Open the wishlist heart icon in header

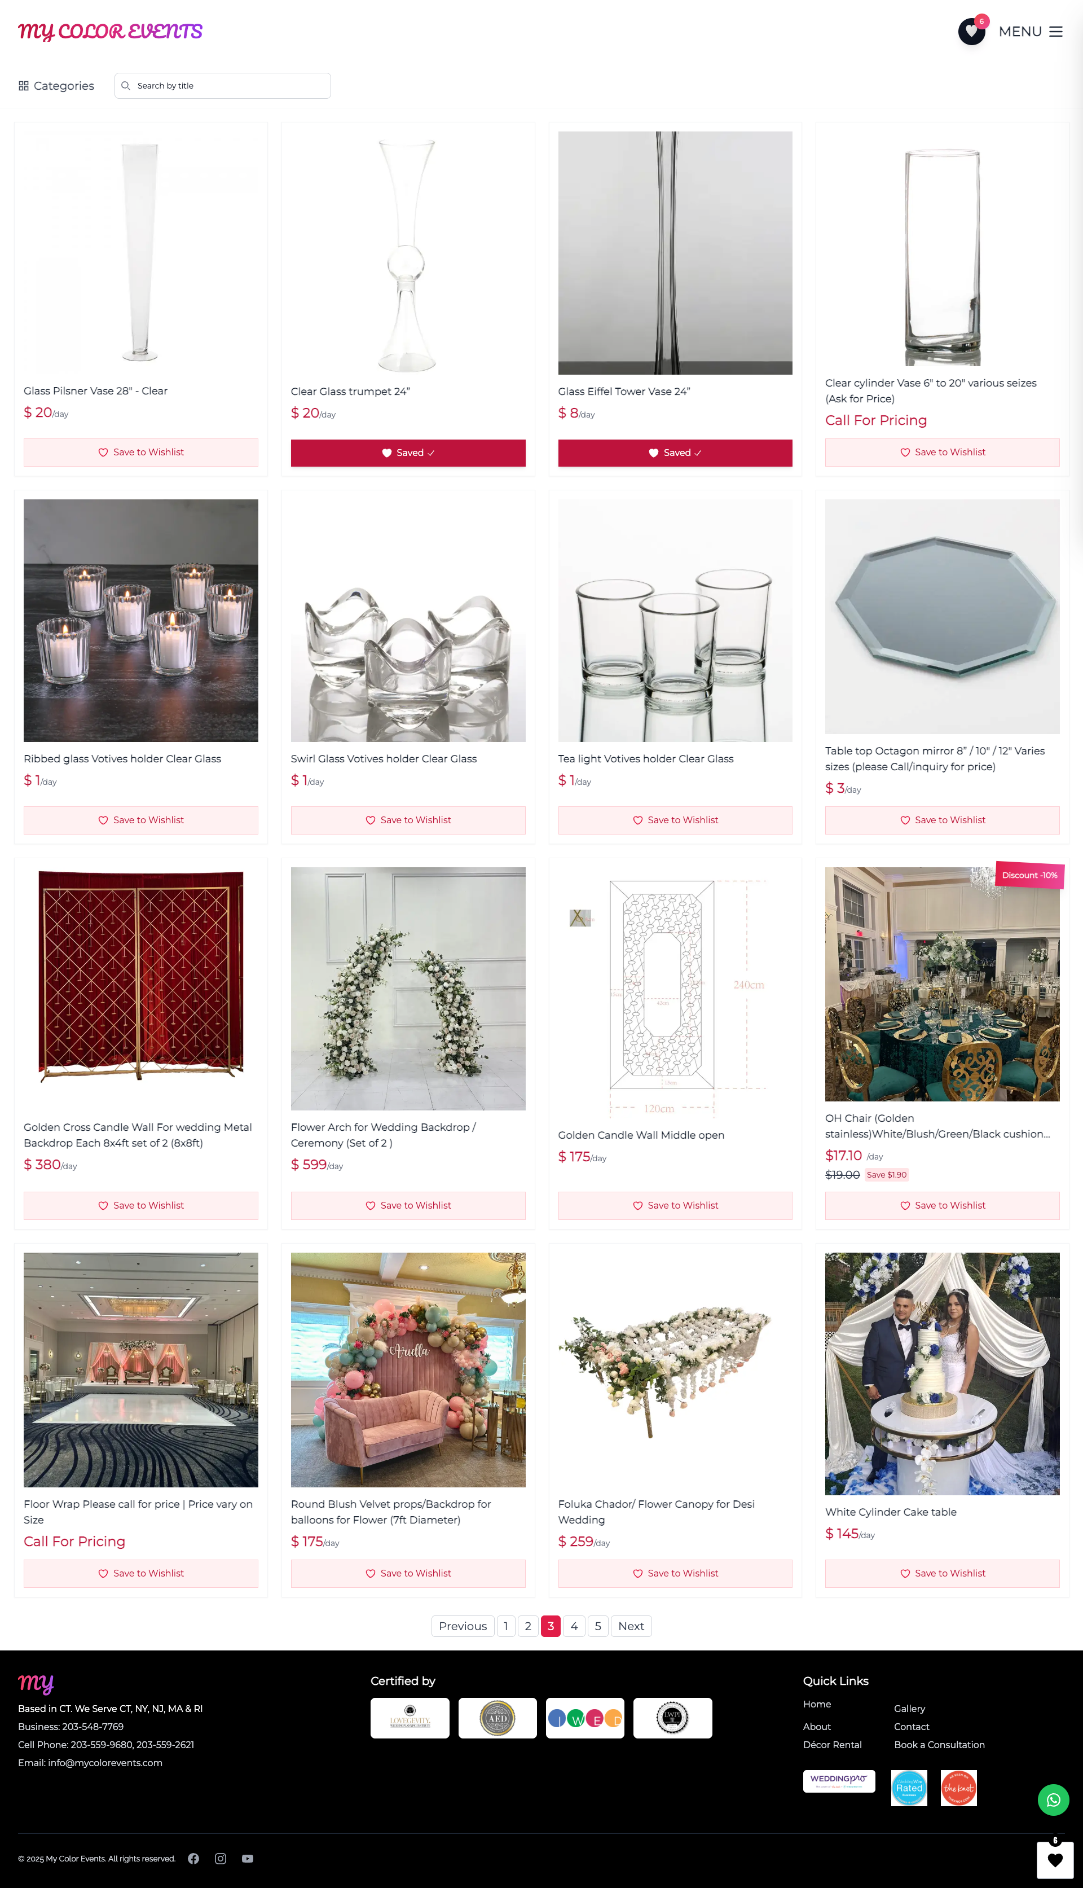tap(971, 31)
